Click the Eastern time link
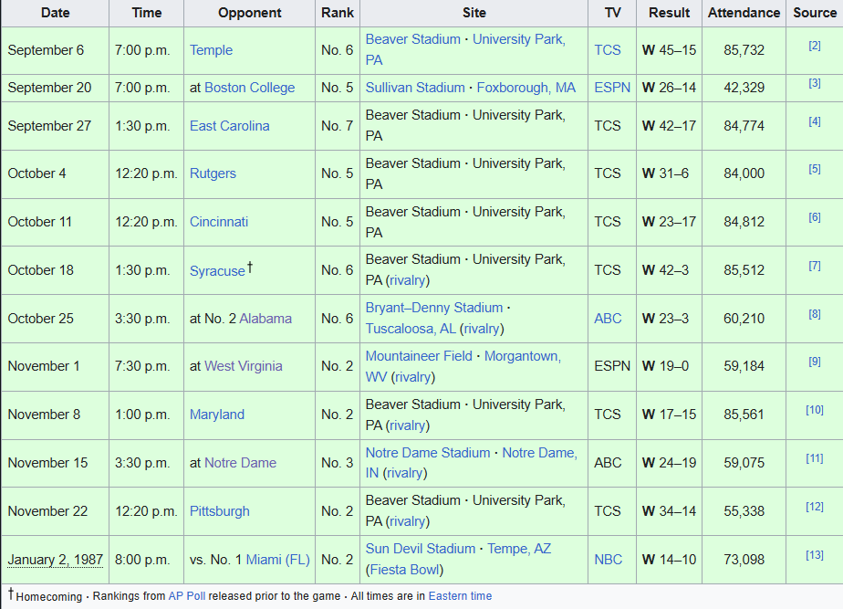The height and width of the screenshot is (609, 843). click(460, 596)
